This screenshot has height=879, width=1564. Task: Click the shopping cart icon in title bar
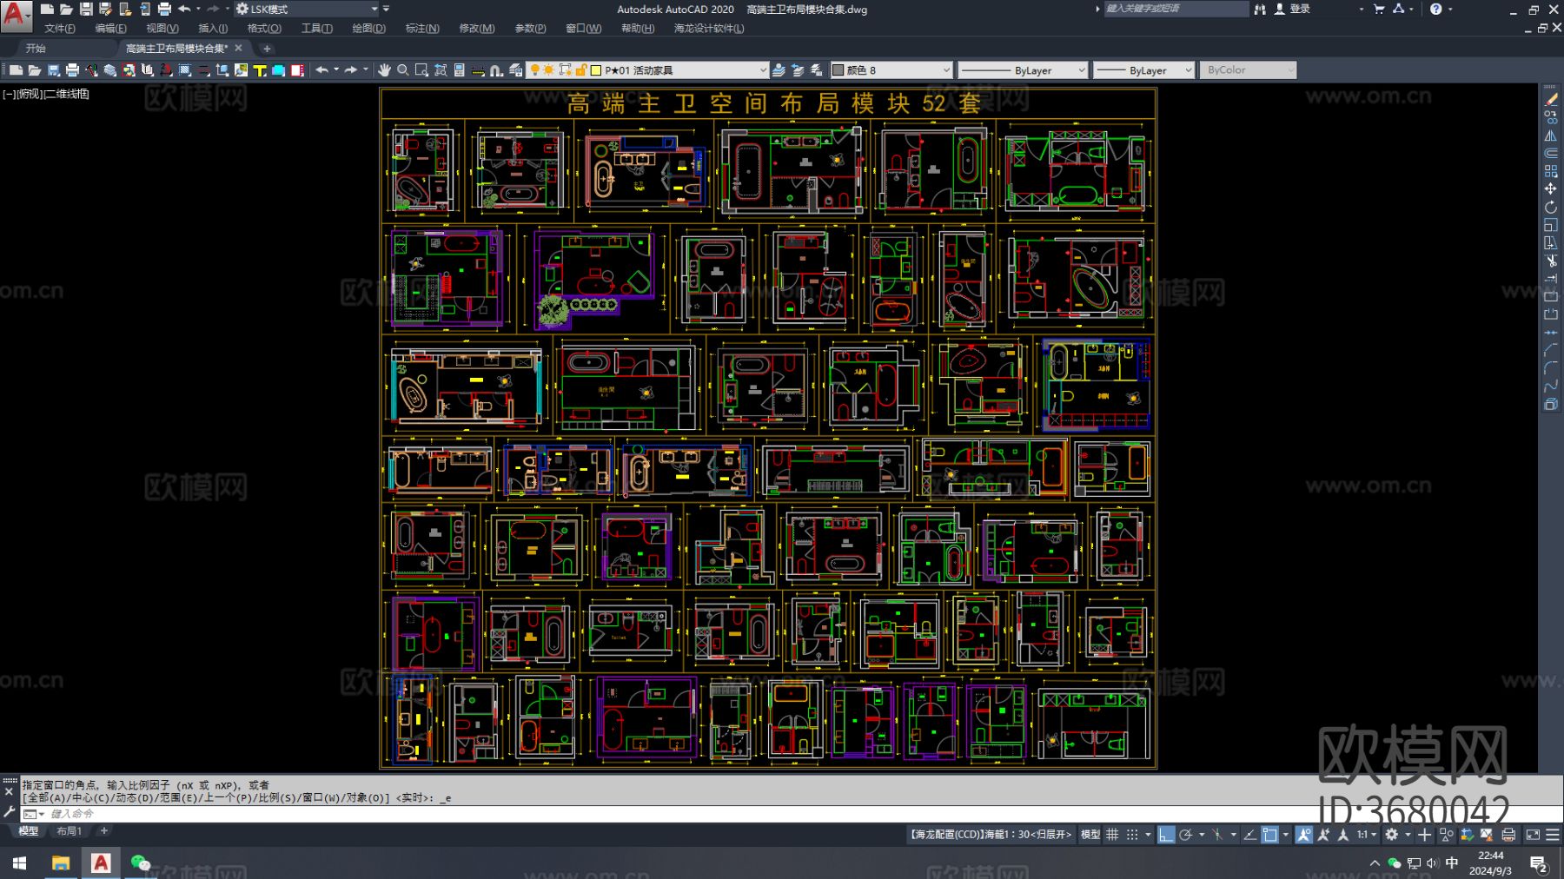(1379, 9)
